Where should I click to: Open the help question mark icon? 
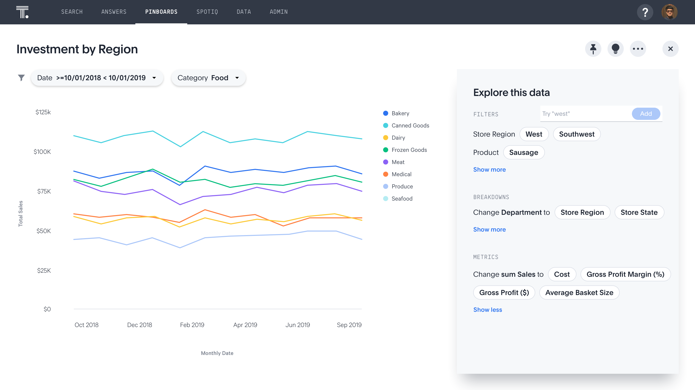click(645, 12)
